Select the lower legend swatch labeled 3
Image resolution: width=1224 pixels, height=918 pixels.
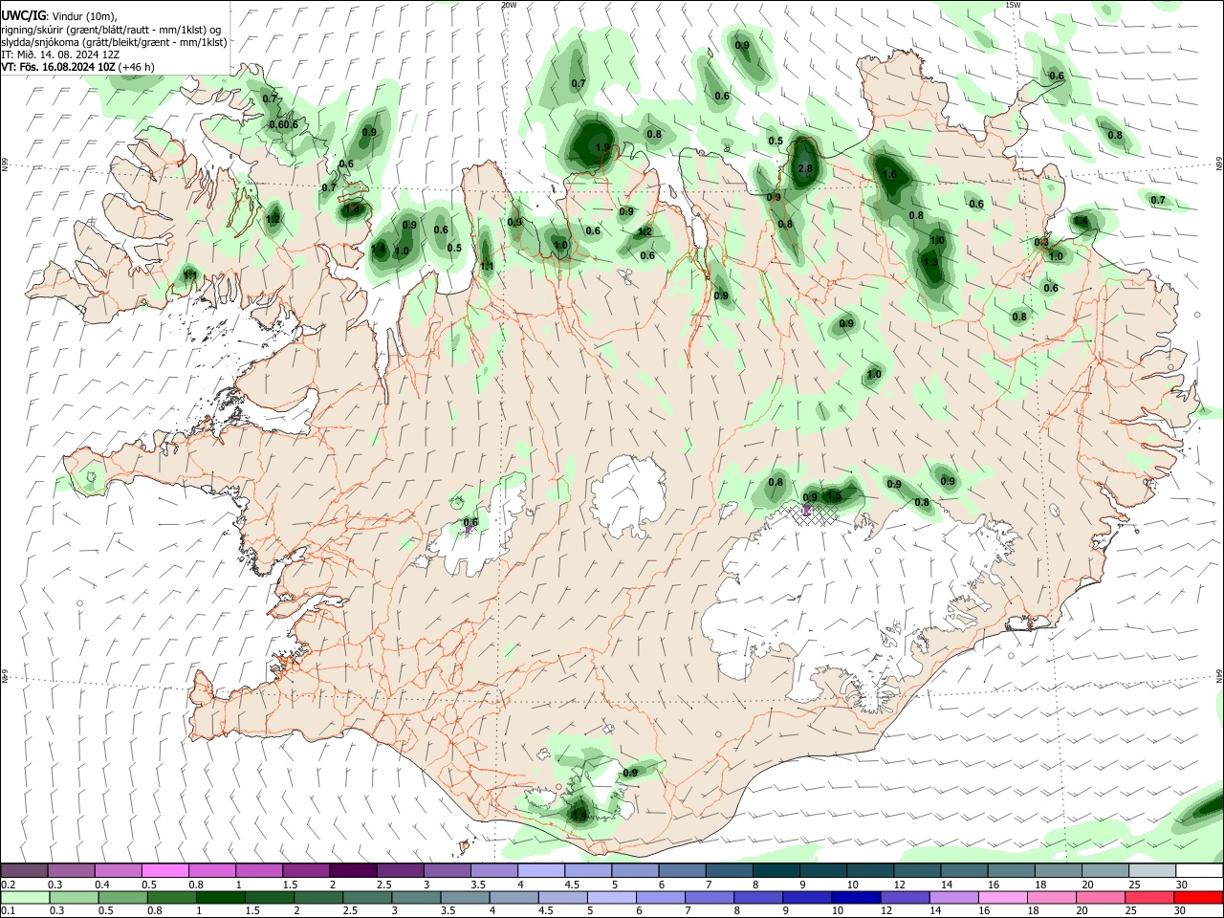tap(417, 897)
